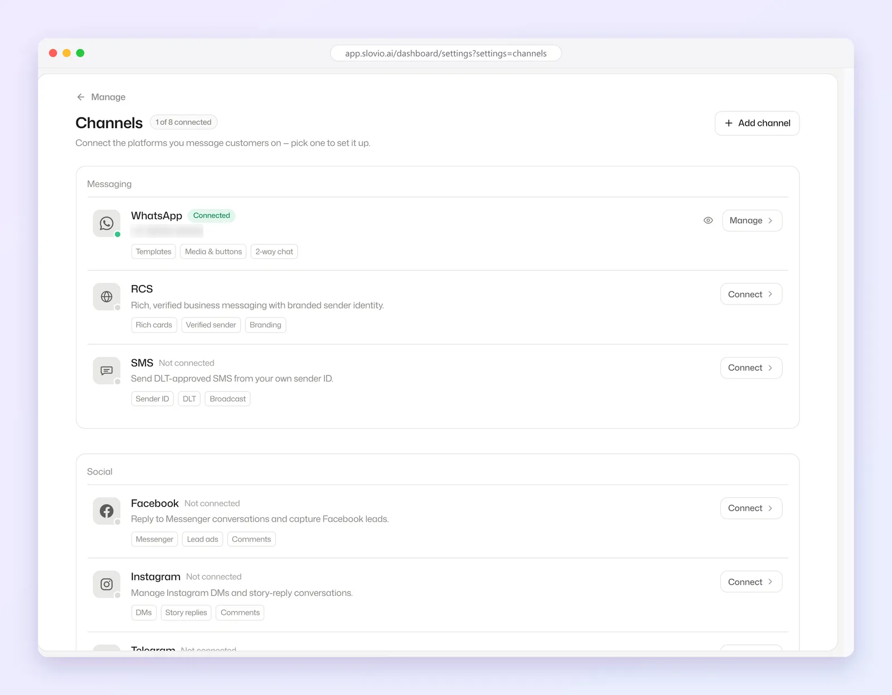Screen dimensions: 892x695
Task: Connect the SMS channel
Action: [751, 368]
